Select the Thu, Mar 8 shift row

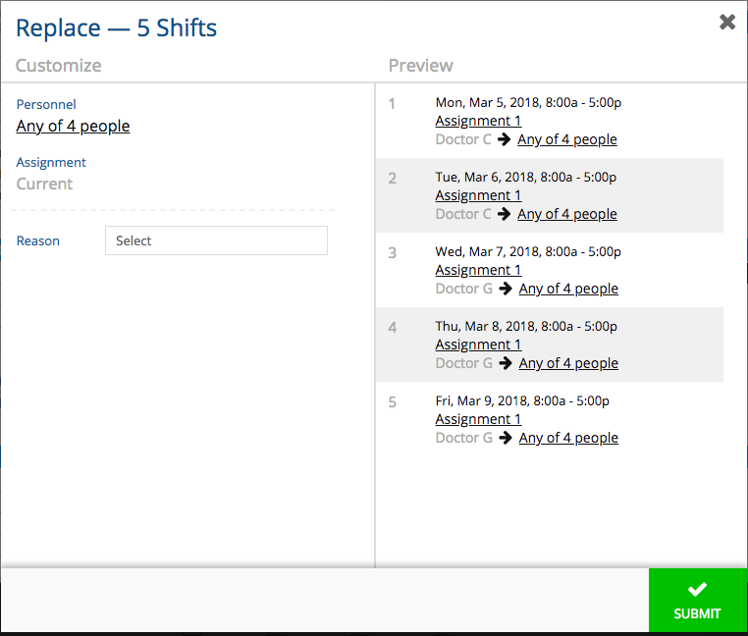pyautogui.click(x=550, y=344)
